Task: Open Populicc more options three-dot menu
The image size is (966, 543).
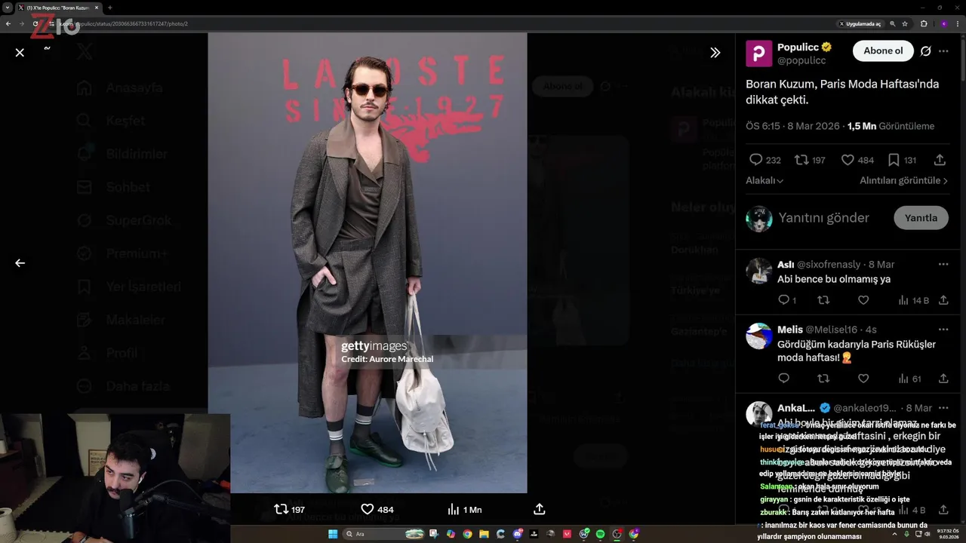Action: (x=943, y=51)
